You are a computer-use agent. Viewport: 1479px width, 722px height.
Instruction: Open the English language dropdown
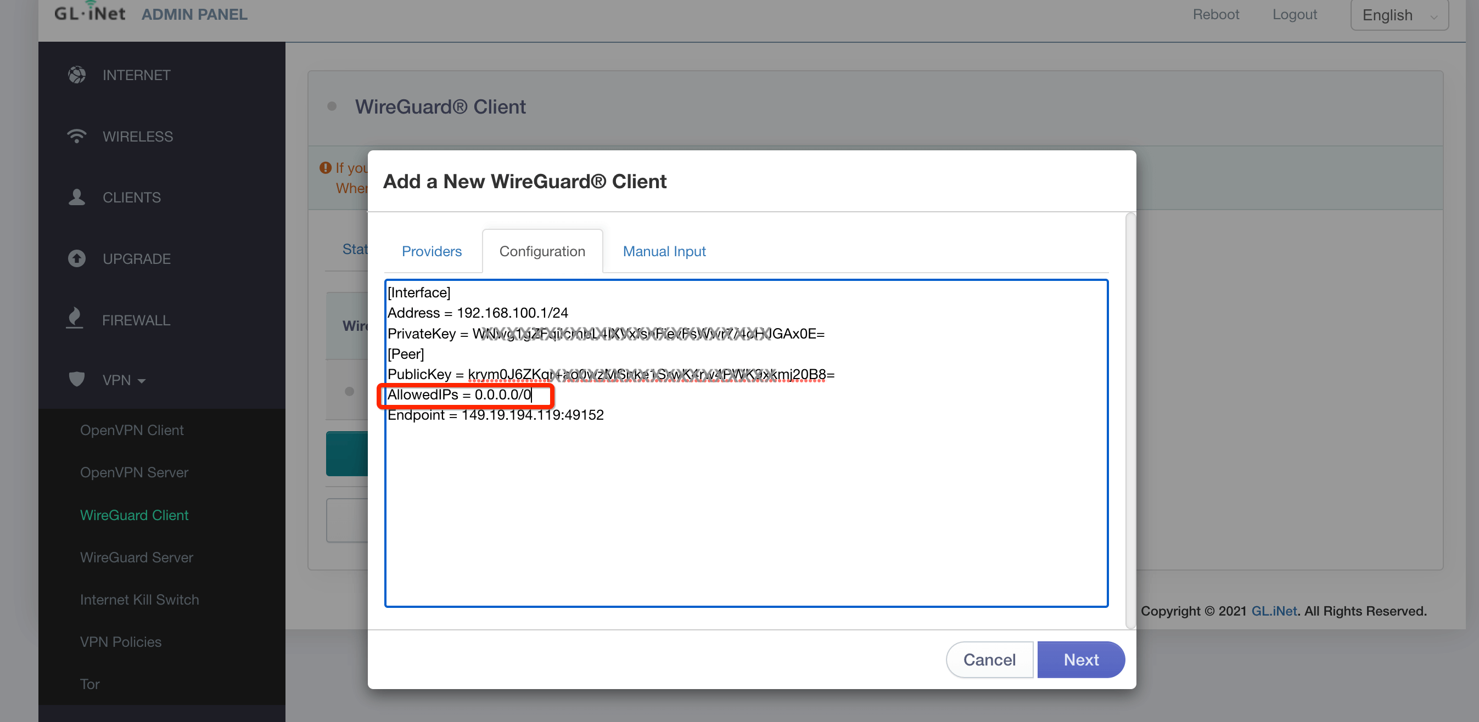point(1399,15)
